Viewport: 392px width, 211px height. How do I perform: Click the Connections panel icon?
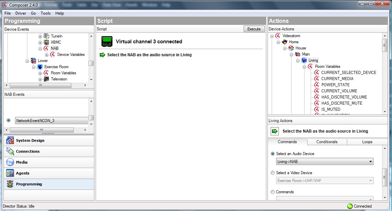pos(10,151)
